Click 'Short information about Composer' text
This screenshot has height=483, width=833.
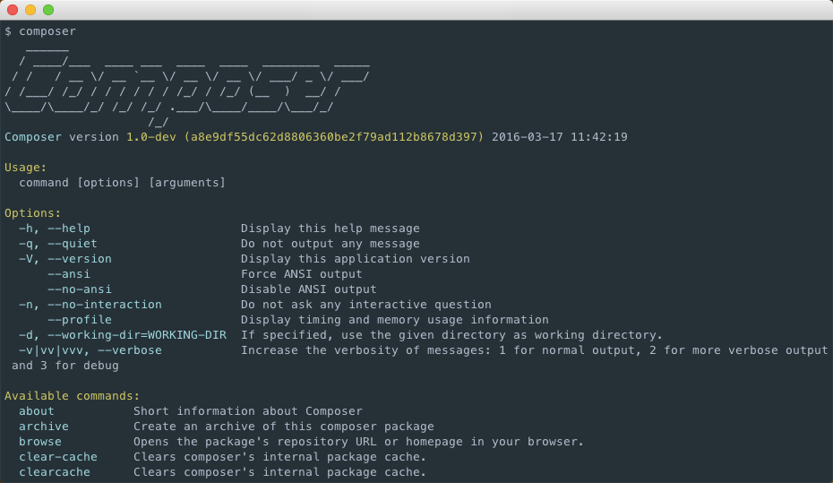tap(248, 411)
